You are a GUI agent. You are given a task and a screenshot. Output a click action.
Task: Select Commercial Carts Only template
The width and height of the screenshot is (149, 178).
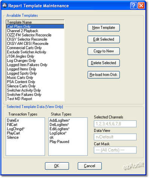[35, 48]
